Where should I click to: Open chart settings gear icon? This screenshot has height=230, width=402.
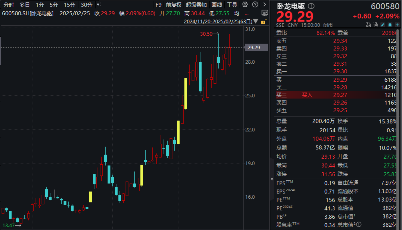pos(245,5)
